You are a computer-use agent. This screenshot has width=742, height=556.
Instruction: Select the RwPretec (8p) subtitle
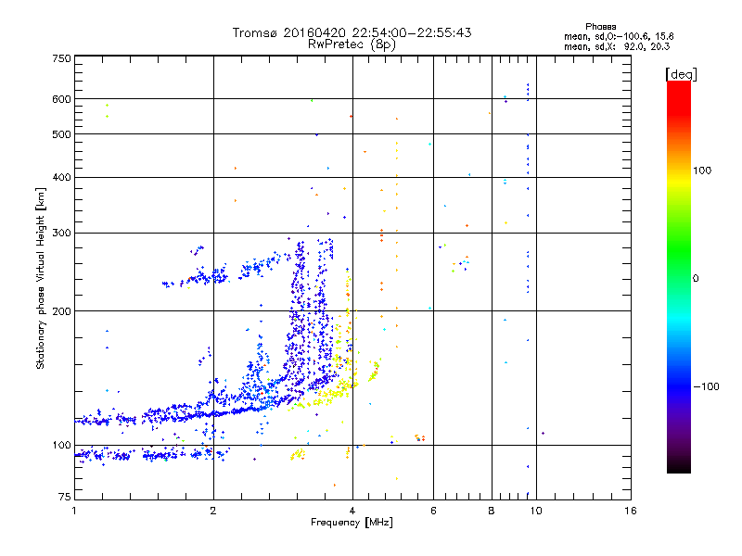coord(352,44)
